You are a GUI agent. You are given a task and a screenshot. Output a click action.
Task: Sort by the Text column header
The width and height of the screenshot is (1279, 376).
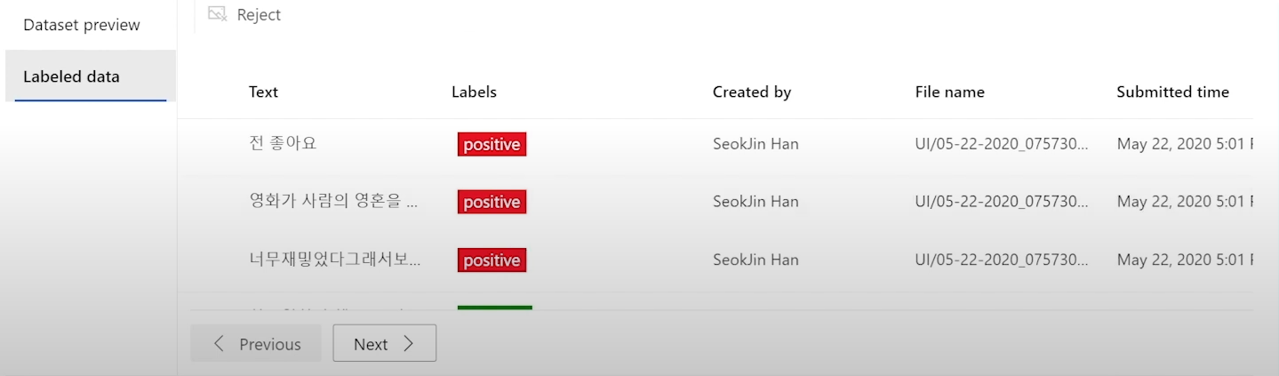tap(263, 92)
